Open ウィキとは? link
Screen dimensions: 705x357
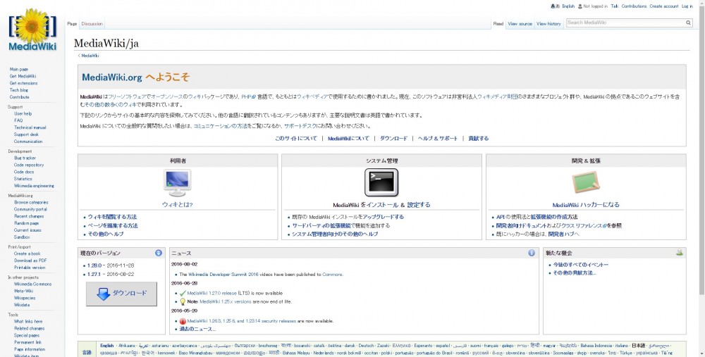pyautogui.click(x=177, y=205)
